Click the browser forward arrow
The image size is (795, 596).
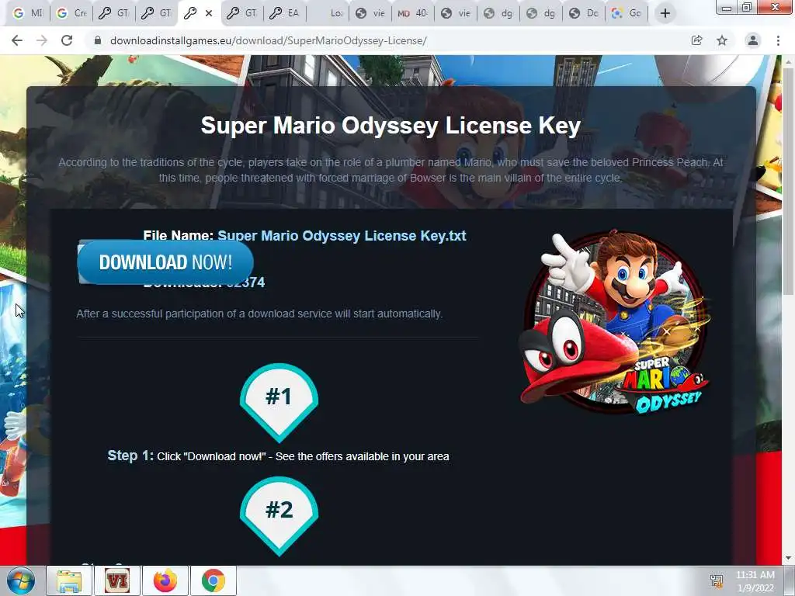tap(42, 40)
